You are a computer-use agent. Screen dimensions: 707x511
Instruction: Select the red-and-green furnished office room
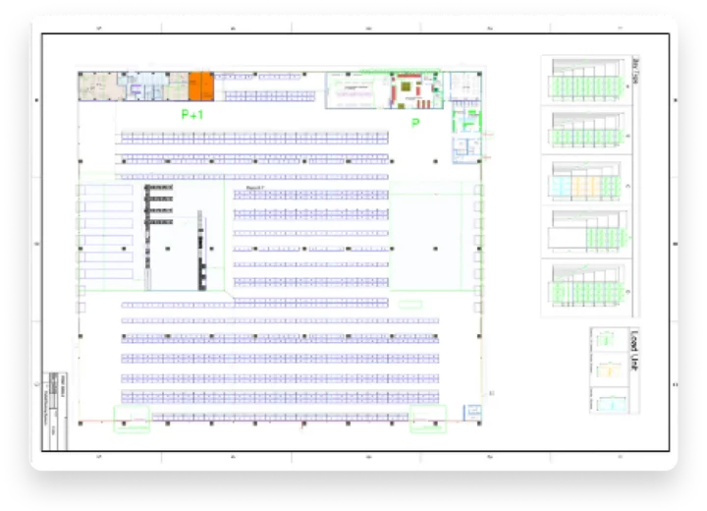416,91
